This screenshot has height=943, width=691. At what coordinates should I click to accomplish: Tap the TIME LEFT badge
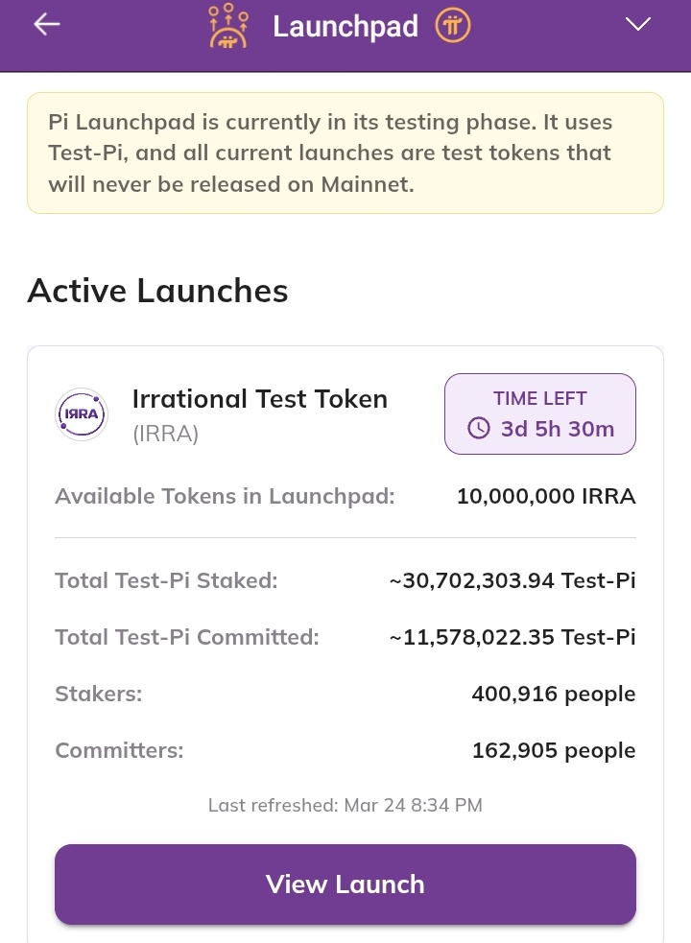pos(539,413)
